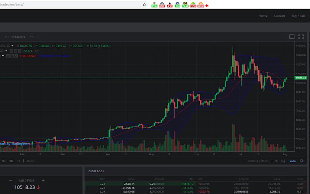Viewport: 310px width, 194px height.
Task: Open chart settings via bottom-right gear icon
Action: tap(301, 161)
